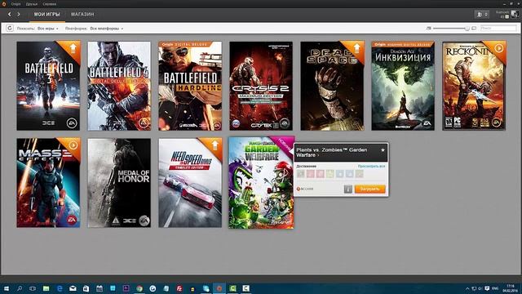Screen dimensions: 522x294
Task: Favorite Plants vs. Zombies with the star
Action: pos(383,150)
